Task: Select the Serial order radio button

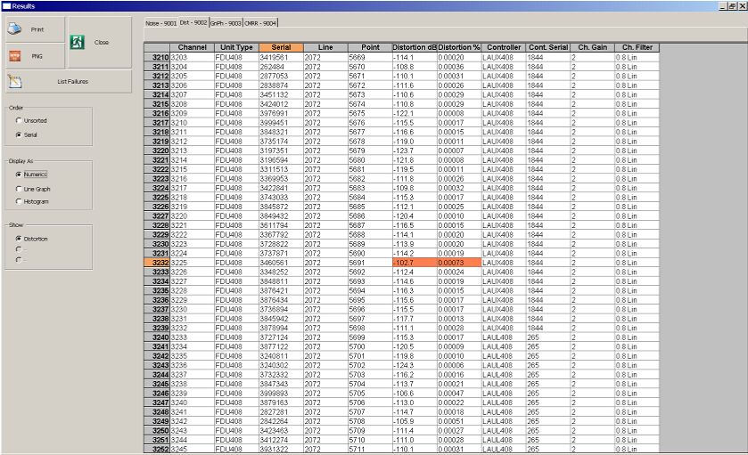Action: (27, 134)
